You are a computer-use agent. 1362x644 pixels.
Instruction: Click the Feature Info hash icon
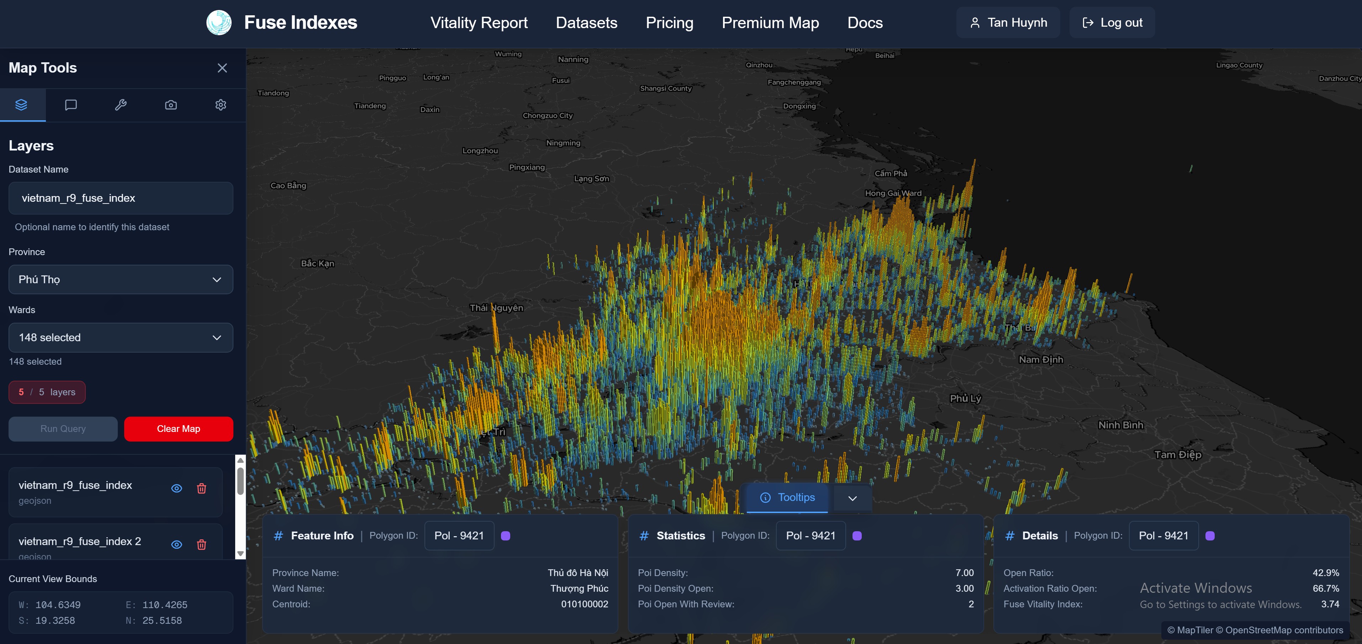coord(278,535)
